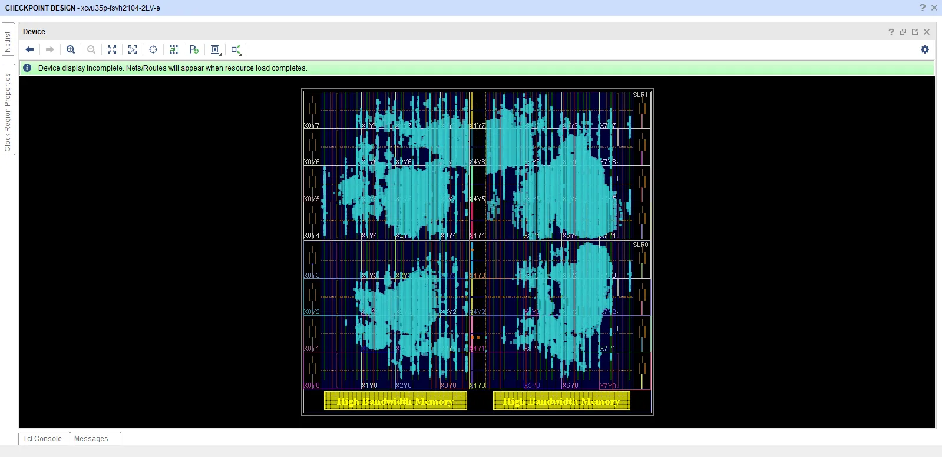Close the Device panel

click(x=927, y=32)
